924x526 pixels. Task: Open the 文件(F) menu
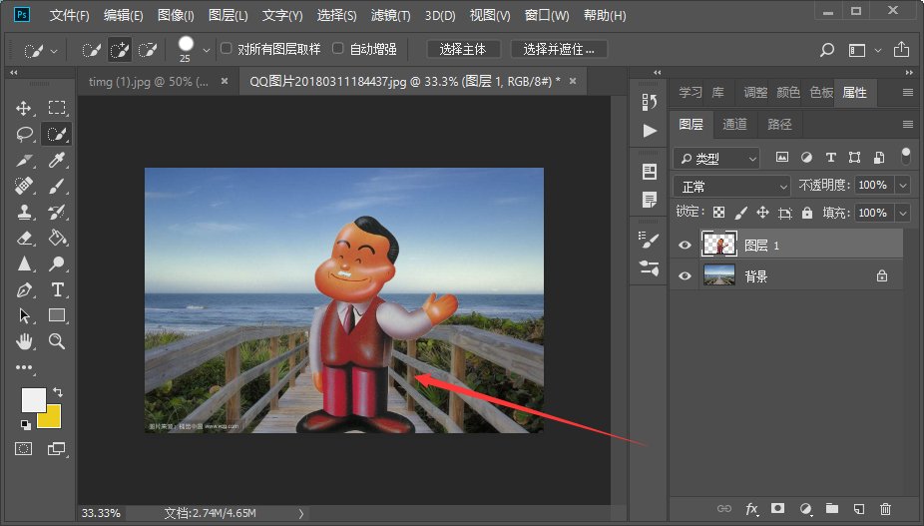click(70, 15)
